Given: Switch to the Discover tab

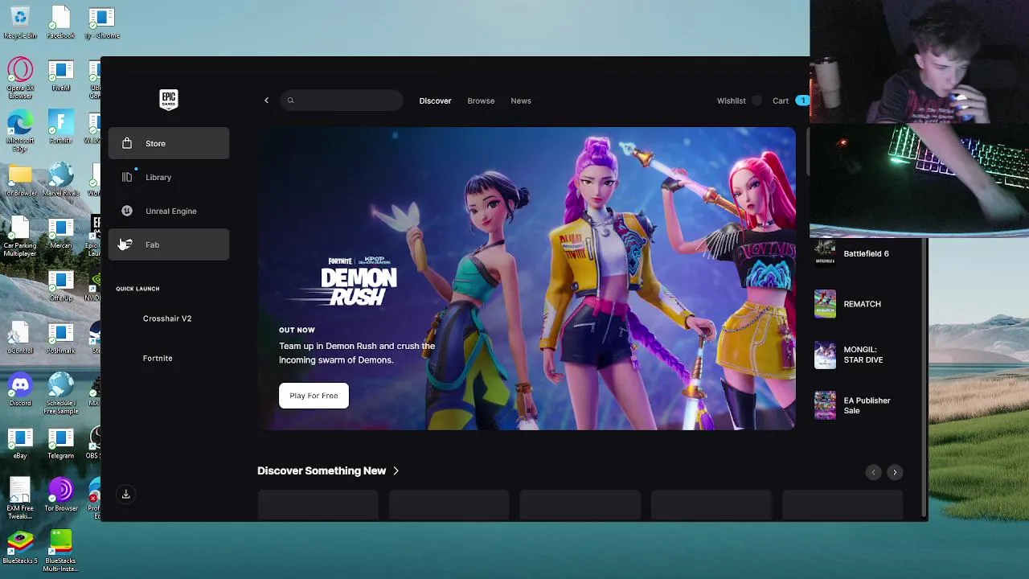Looking at the screenshot, I should click(435, 101).
